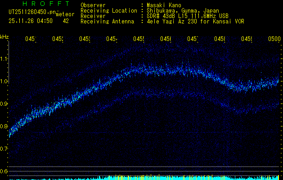The image size is (283, 180).
Task: Click the 0.9 kHz frequency axis label
Action: 4,103
